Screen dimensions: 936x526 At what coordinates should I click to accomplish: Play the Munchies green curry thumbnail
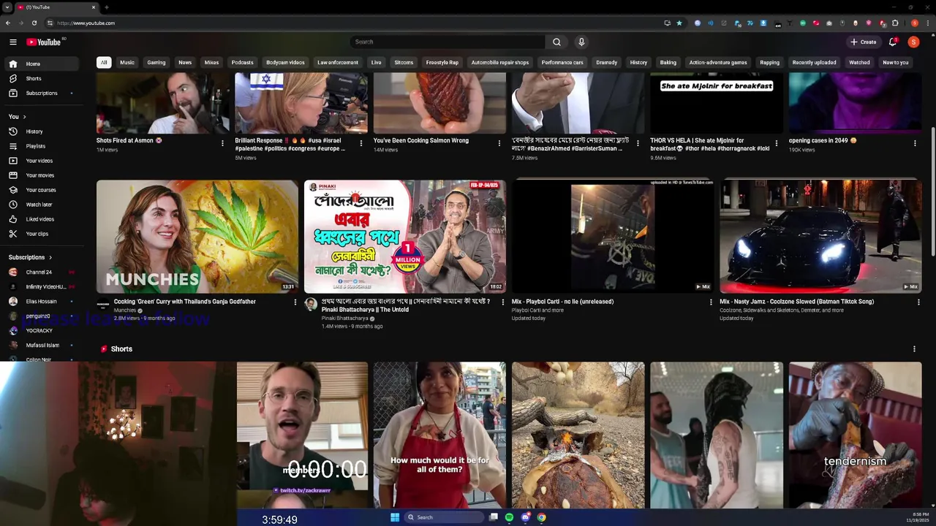pyautogui.click(x=197, y=237)
